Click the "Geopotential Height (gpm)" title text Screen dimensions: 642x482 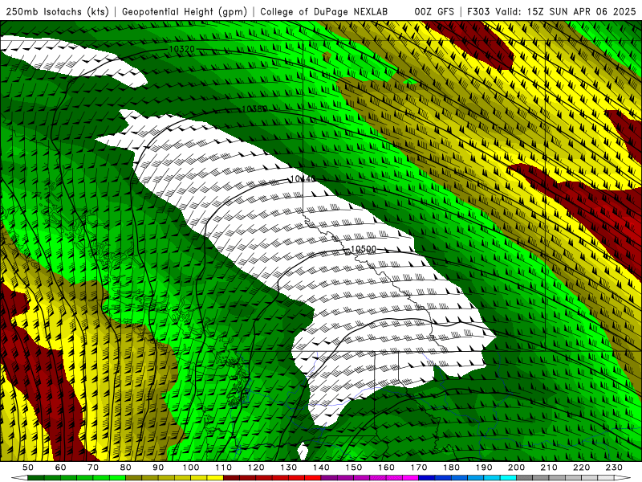click(185, 11)
